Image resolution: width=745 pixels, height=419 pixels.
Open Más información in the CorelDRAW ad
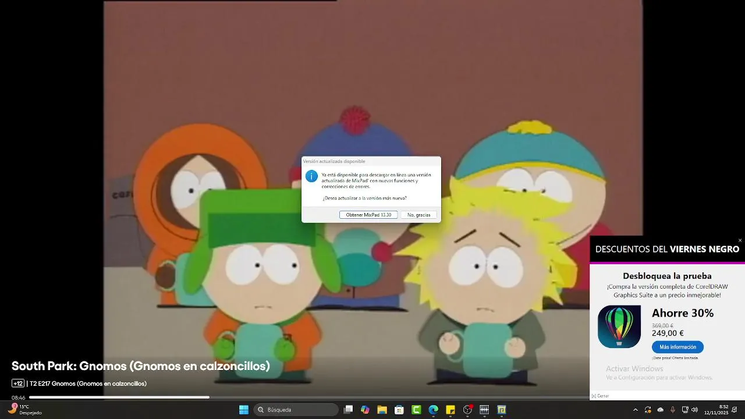click(677, 347)
